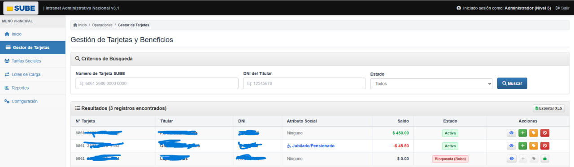Focus the DNI del Titular field

(304, 83)
